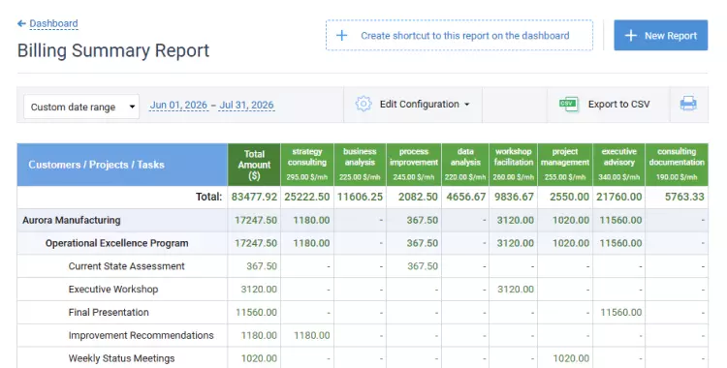The width and height of the screenshot is (727, 368).
Task: Click Current State Assessment process improvement 367.50
Action: coord(423,266)
